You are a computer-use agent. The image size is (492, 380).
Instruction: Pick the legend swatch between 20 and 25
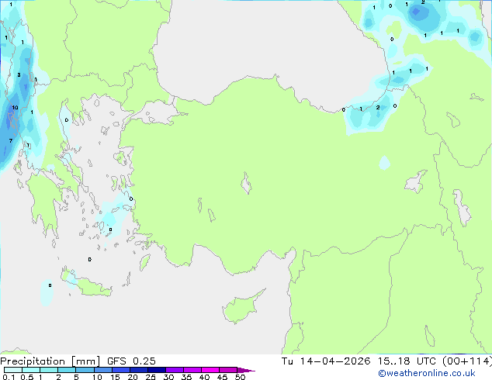[138, 370]
